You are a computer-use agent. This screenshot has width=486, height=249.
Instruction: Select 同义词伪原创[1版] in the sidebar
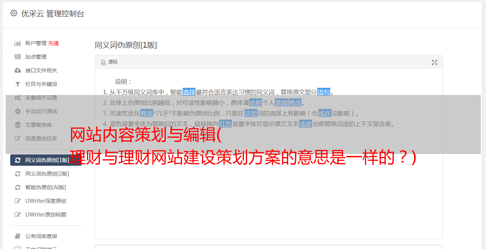pos(46,160)
